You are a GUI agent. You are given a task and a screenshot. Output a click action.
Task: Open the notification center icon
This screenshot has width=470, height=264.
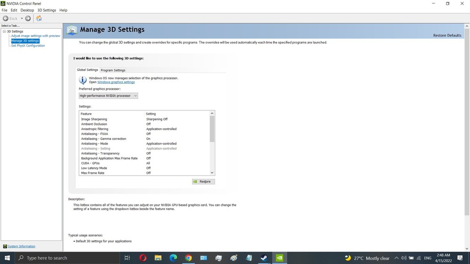(460, 258)
